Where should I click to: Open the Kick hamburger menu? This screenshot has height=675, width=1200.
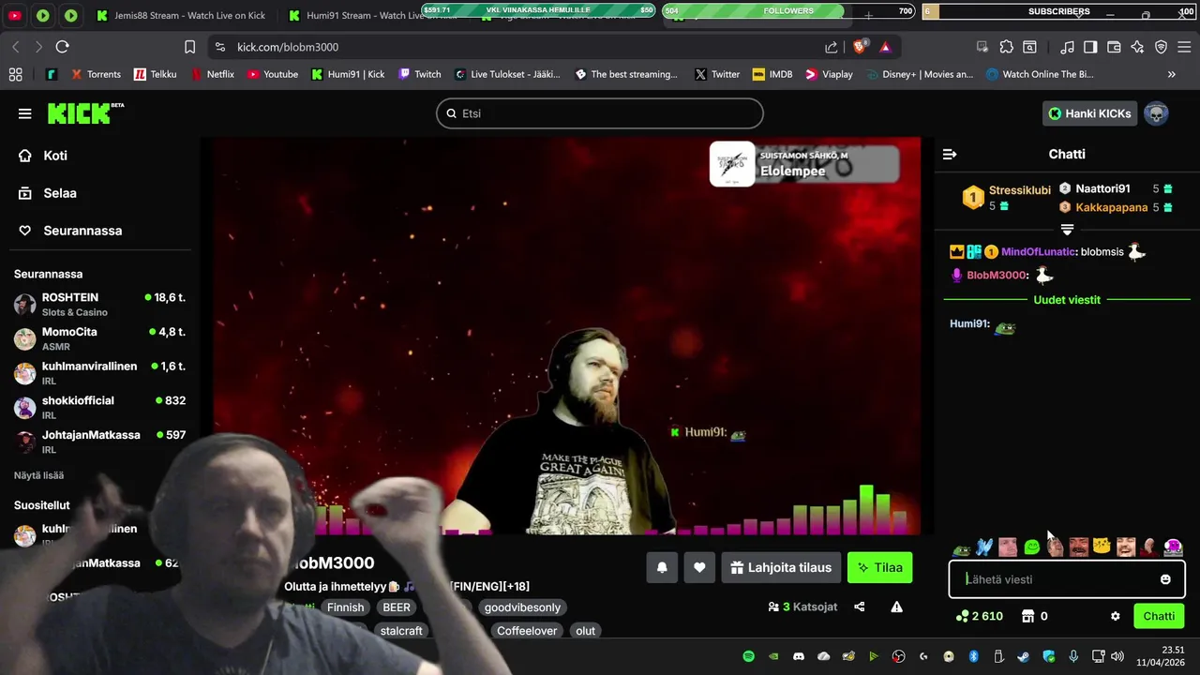(24, 113)
